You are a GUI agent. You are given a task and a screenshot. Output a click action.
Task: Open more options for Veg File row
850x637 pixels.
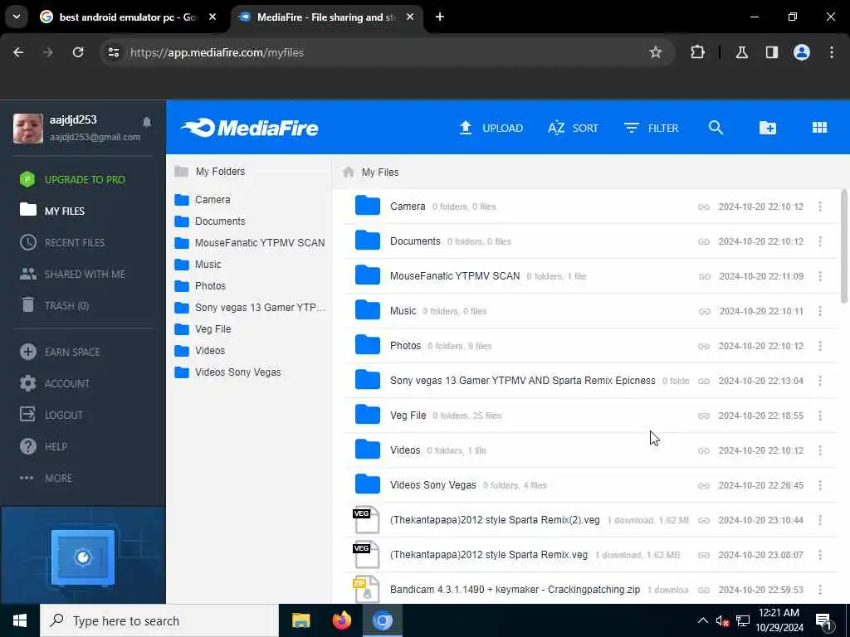point(819,416)
